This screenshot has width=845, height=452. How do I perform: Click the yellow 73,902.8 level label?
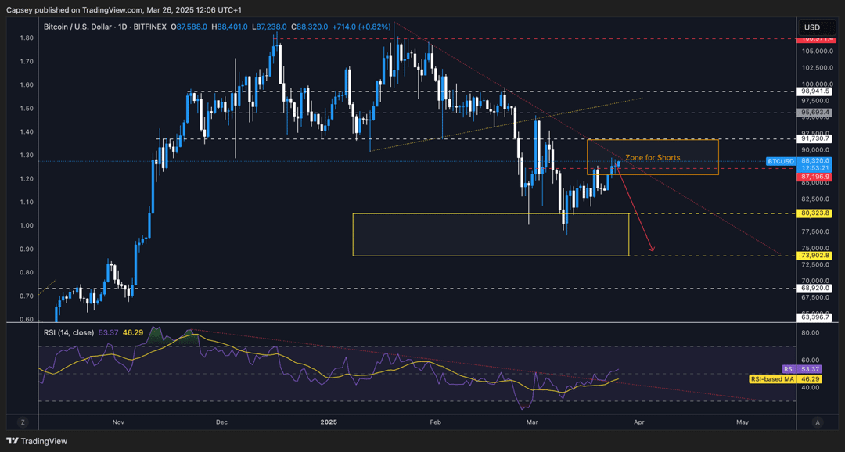pos(814,256)
